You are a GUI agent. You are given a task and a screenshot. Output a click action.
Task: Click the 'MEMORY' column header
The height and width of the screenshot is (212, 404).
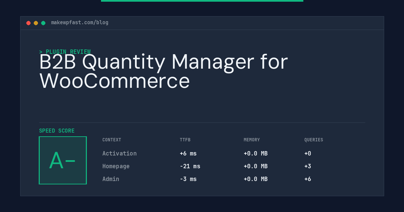pyautogui.click(x=252, y=140)
